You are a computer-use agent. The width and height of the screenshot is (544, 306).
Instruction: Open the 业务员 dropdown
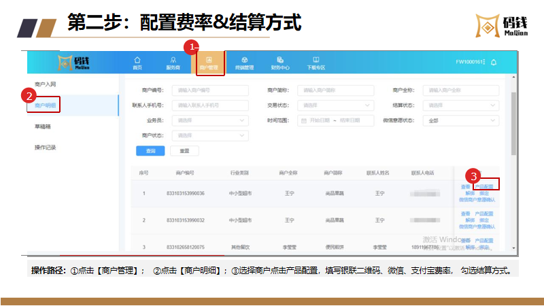click(x=210, y=120)
